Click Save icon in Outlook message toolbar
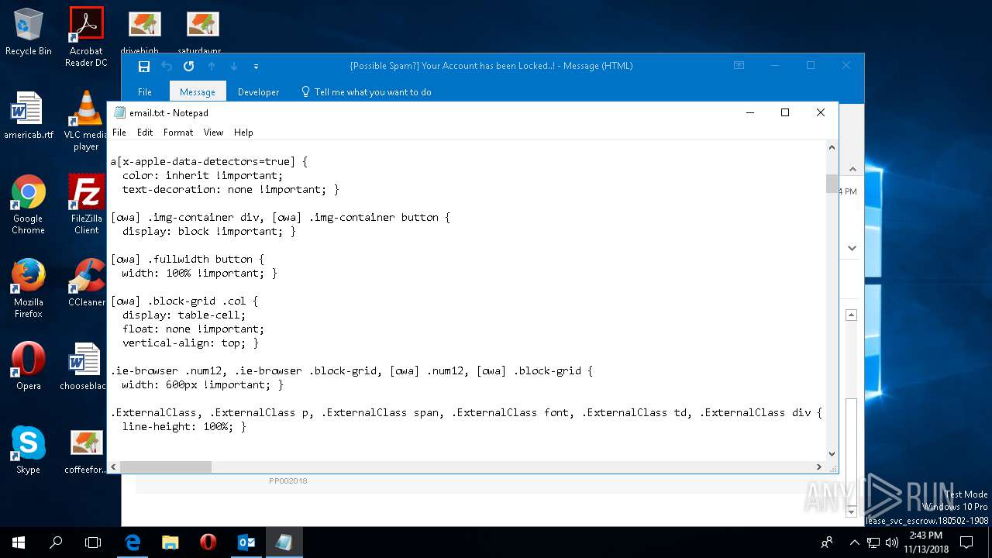This screenshot has width=992, height=558. [144, 66]
